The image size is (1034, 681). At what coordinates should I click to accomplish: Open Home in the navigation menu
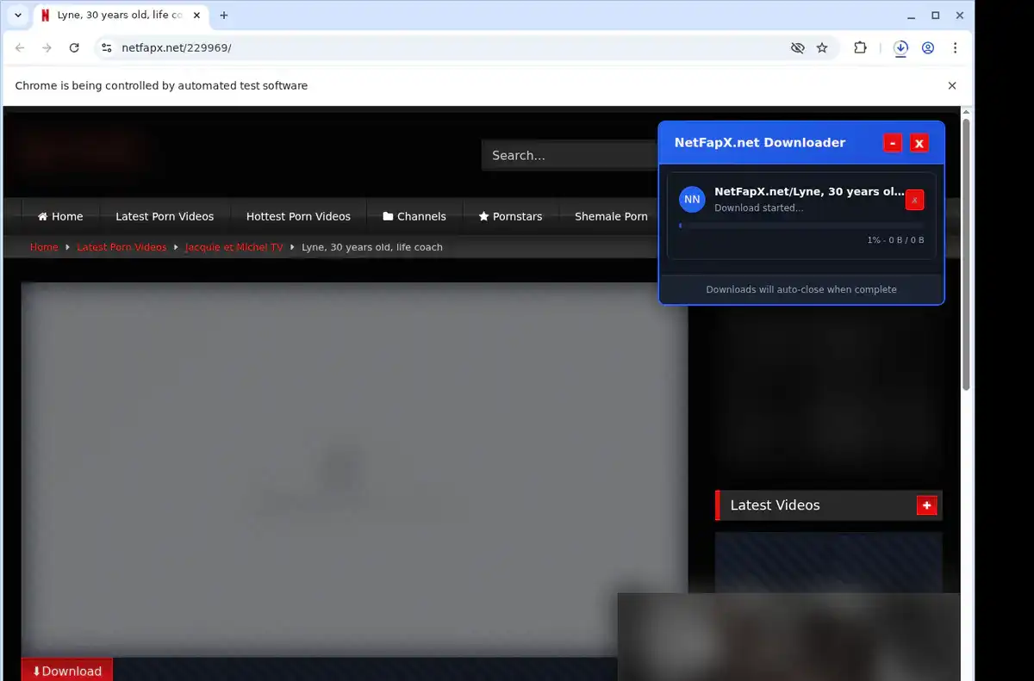60,216
